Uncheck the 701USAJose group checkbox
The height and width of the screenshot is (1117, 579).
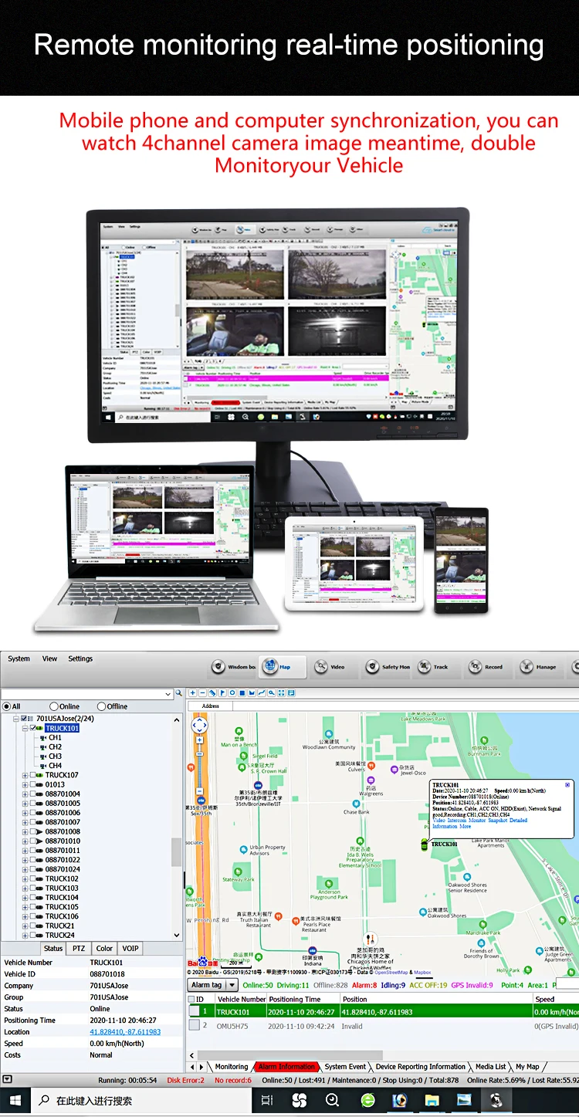(25, 719)
